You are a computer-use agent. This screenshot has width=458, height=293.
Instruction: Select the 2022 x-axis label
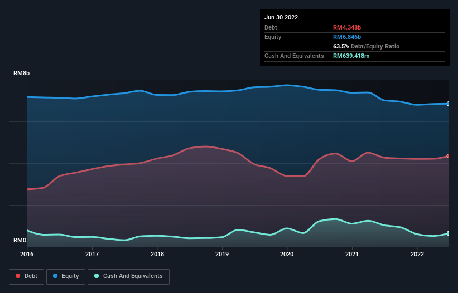417,254
